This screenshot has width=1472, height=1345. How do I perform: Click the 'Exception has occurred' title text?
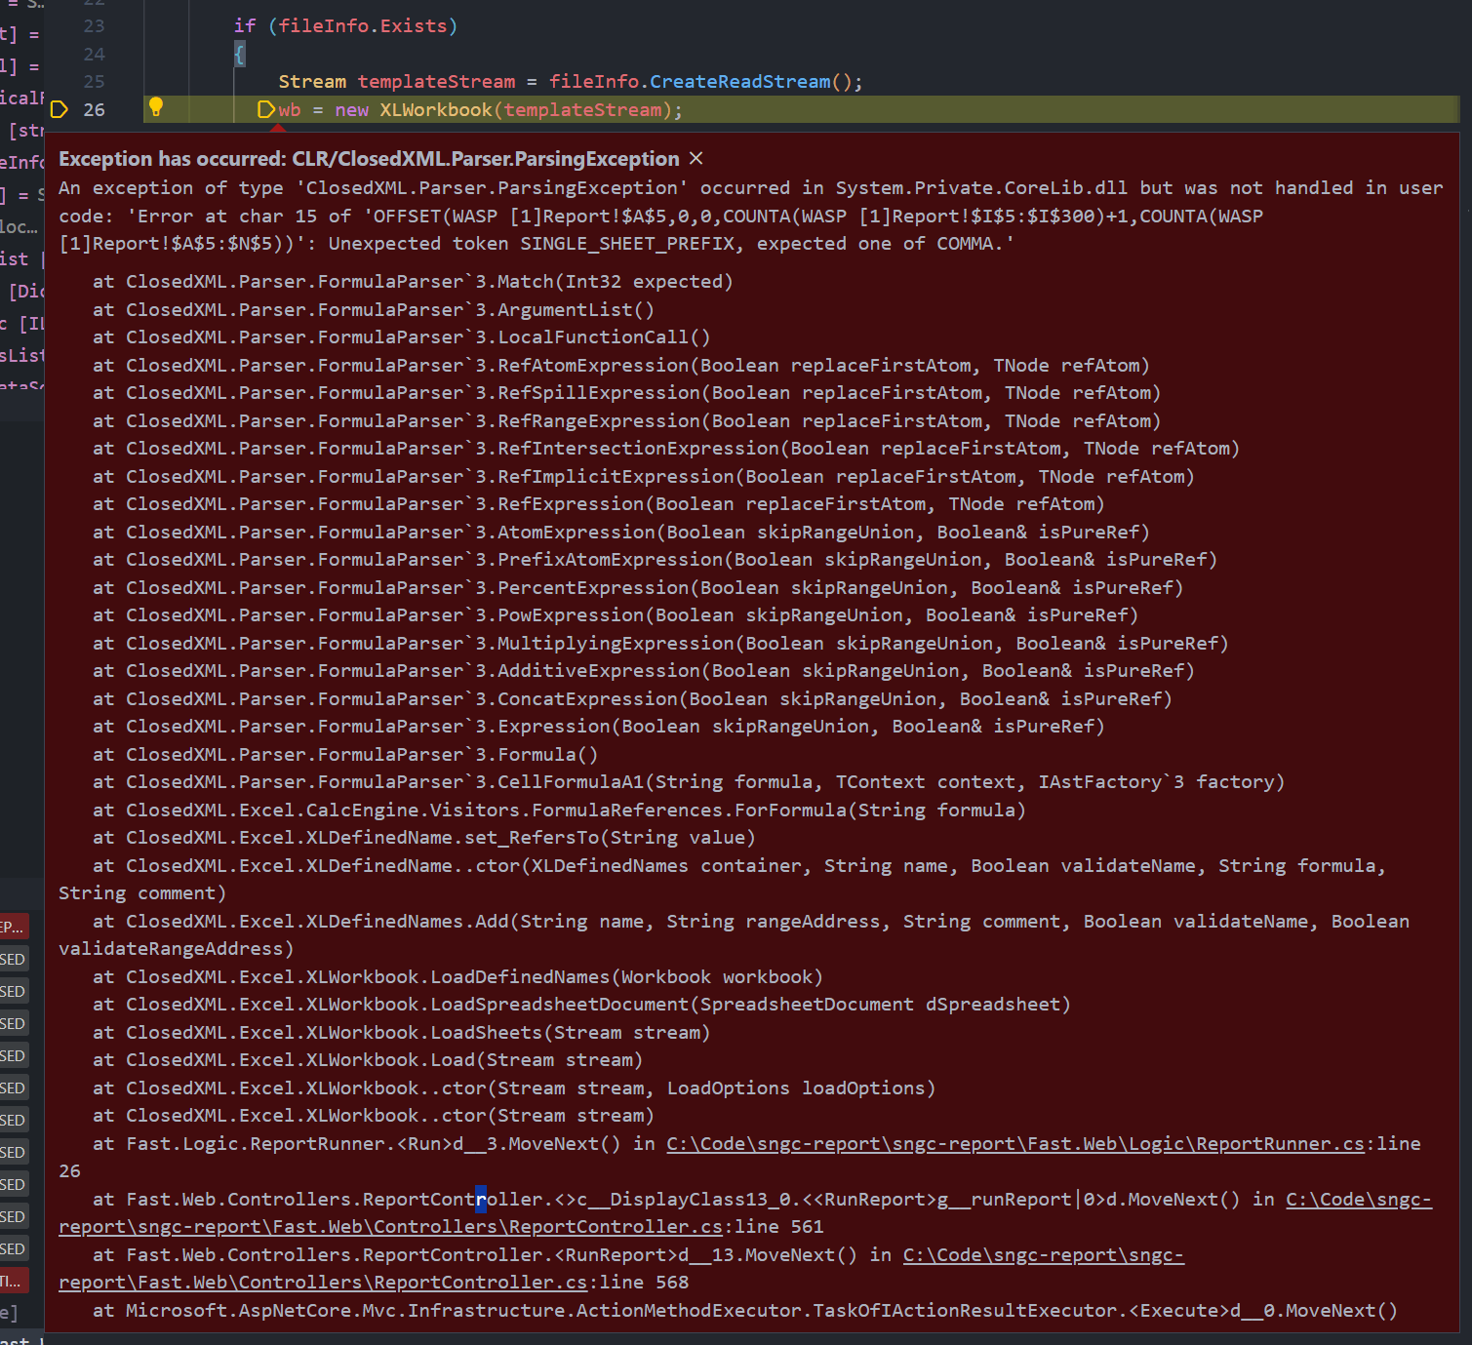(369, 159)
